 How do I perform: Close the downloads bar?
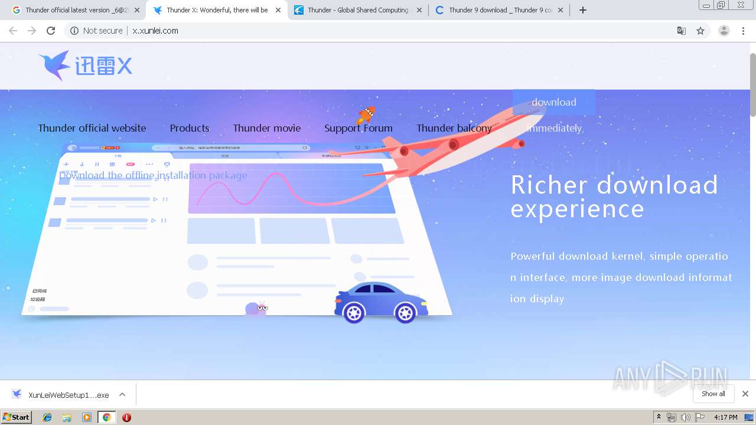[x=745, y=394]
